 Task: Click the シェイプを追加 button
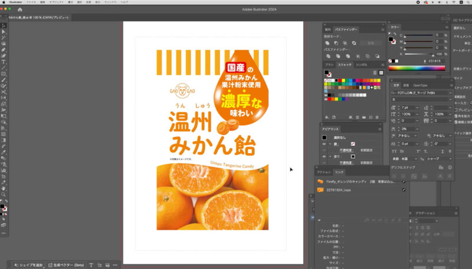(x=28, y=265)
